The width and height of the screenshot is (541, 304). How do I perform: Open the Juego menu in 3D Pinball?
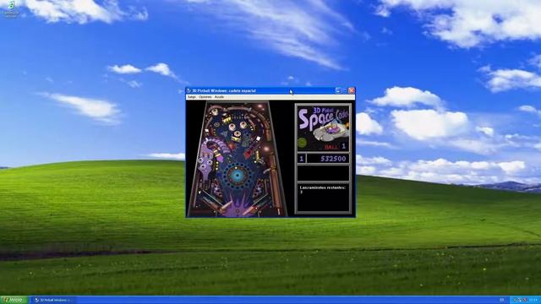click(x=192, y=97)
